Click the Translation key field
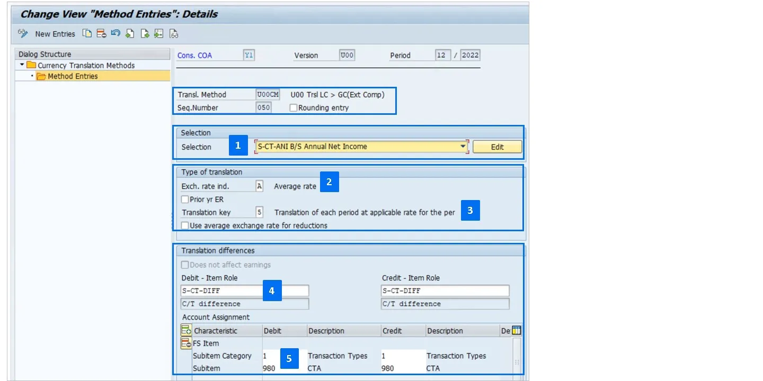The width and height of the screenshot is (763, 381). click(x=259, y=212)
